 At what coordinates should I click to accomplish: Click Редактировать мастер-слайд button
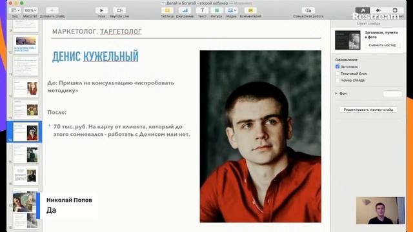pos(368,110)
